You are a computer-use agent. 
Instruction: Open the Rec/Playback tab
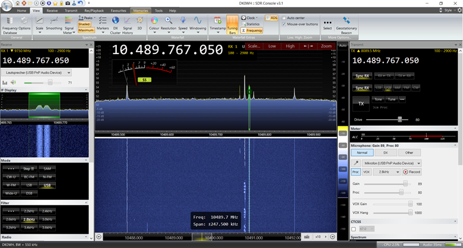point(94,11)
